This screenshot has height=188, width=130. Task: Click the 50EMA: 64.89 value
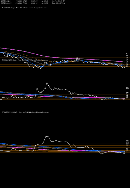[6, 3]
